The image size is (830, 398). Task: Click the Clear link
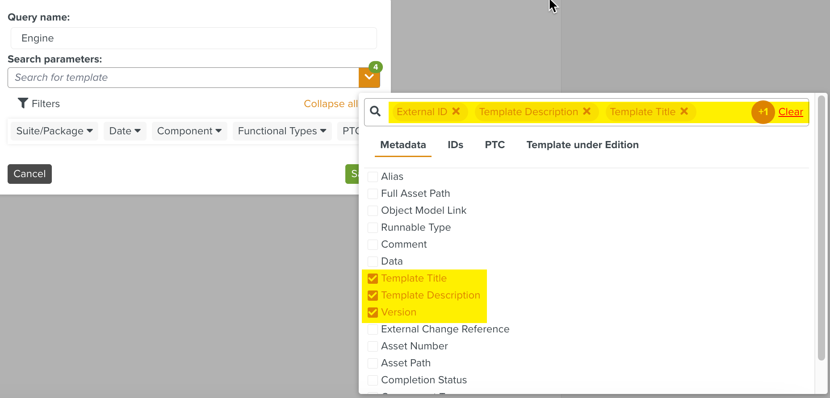tap(791, 112)
